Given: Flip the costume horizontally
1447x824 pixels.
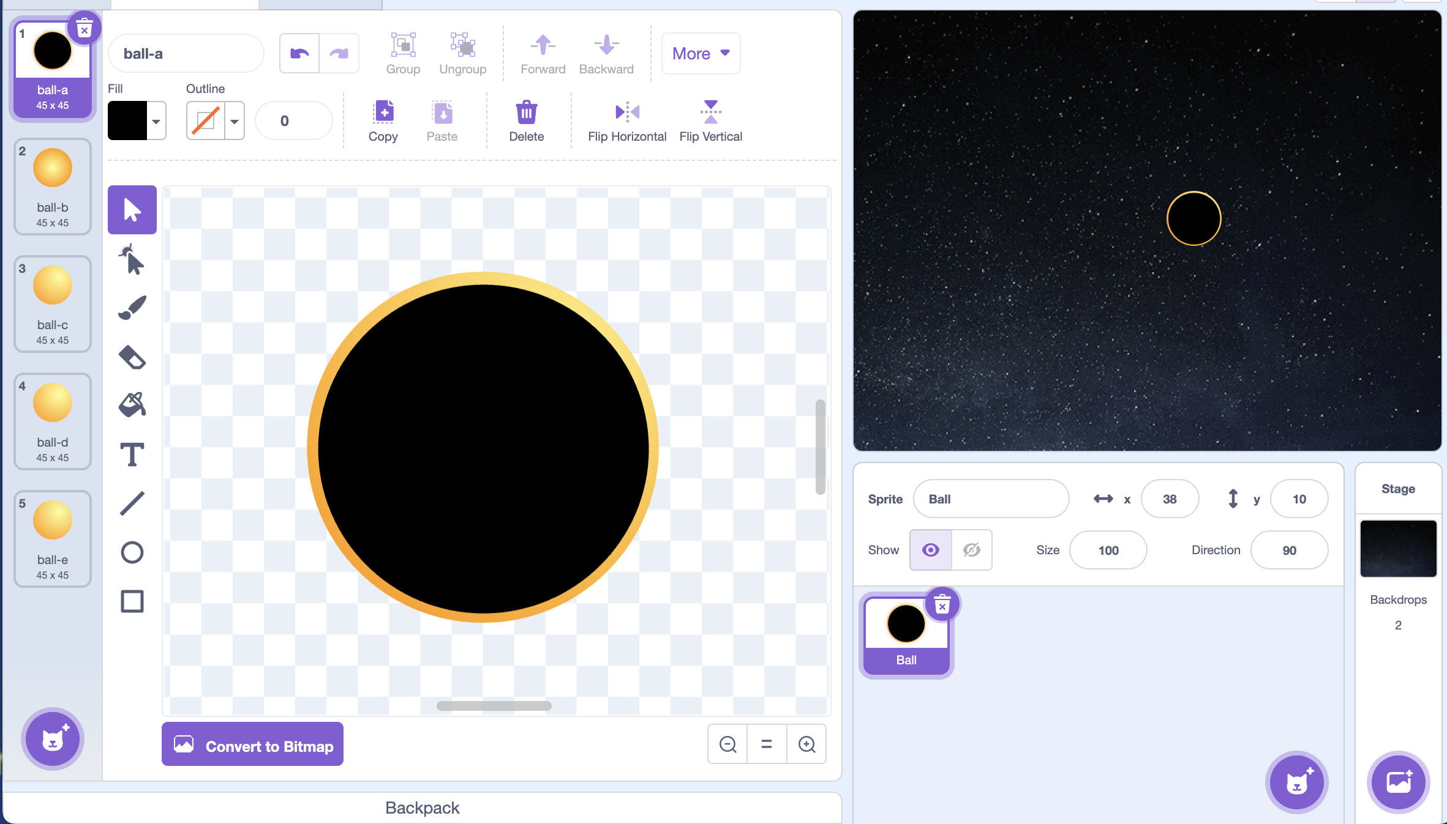Looking at the screenshot, I should tap(627, 120).
